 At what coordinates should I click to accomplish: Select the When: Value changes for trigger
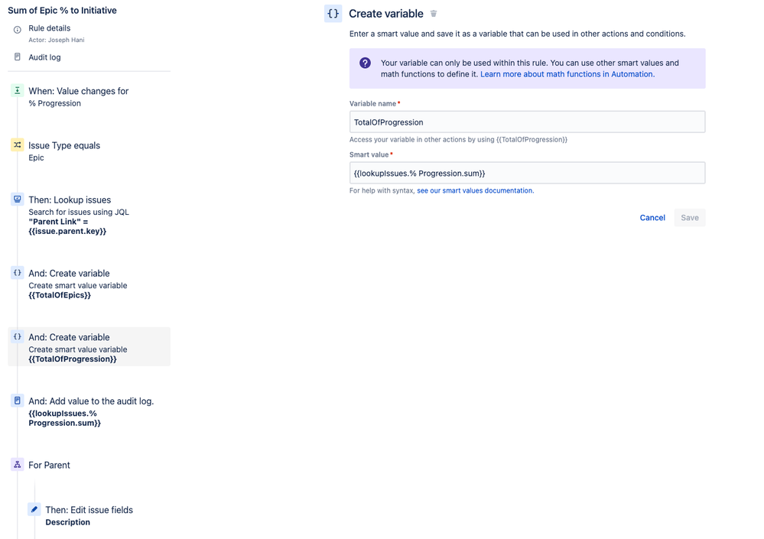click(89, 96)
